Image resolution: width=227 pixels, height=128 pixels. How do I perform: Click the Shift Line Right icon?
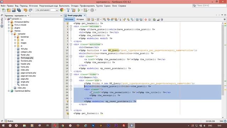(x=141, y=20)
